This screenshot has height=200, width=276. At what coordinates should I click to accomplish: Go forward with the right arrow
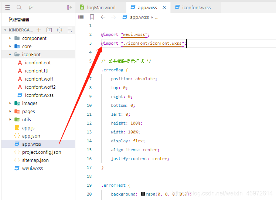pos(113,17)
